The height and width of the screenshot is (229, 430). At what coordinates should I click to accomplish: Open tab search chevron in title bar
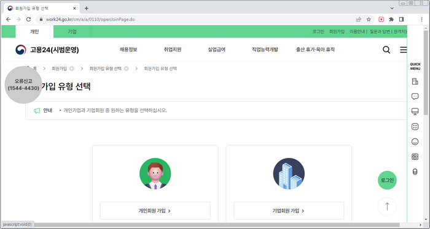(x=392, y=8)
